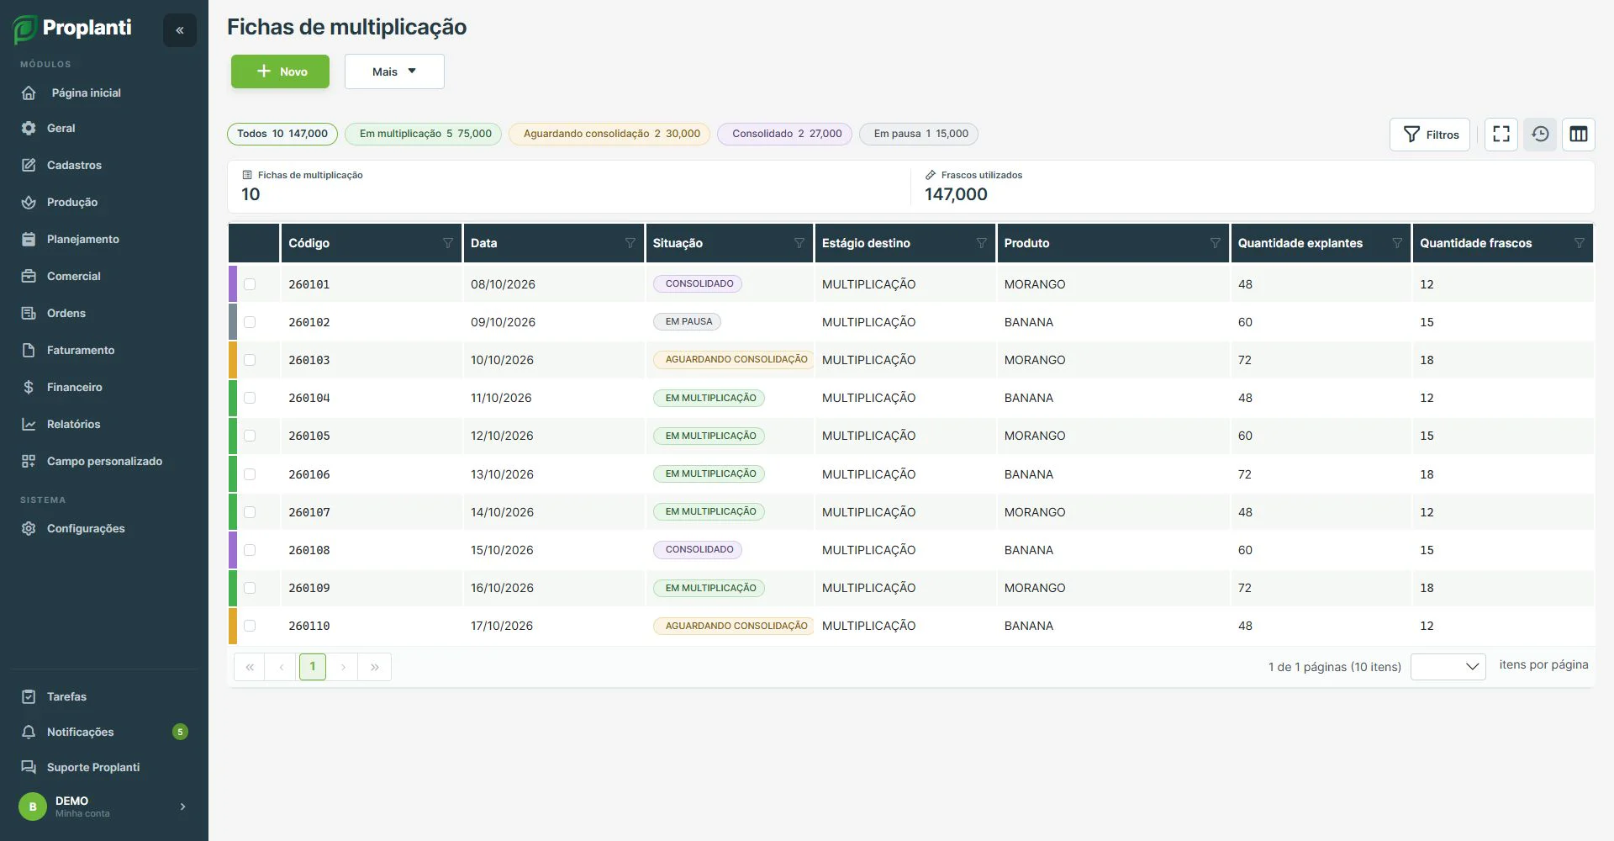Open the Filtros button
1614x841 pixels.
1430,135
